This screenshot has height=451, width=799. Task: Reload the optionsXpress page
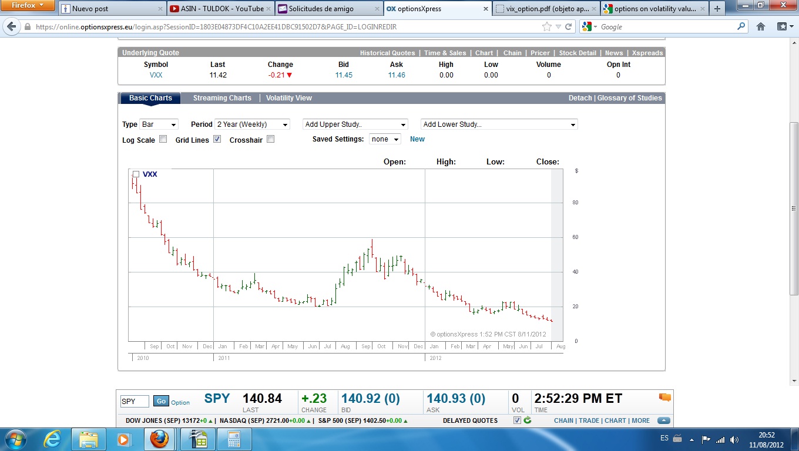(x=569, y=26)
